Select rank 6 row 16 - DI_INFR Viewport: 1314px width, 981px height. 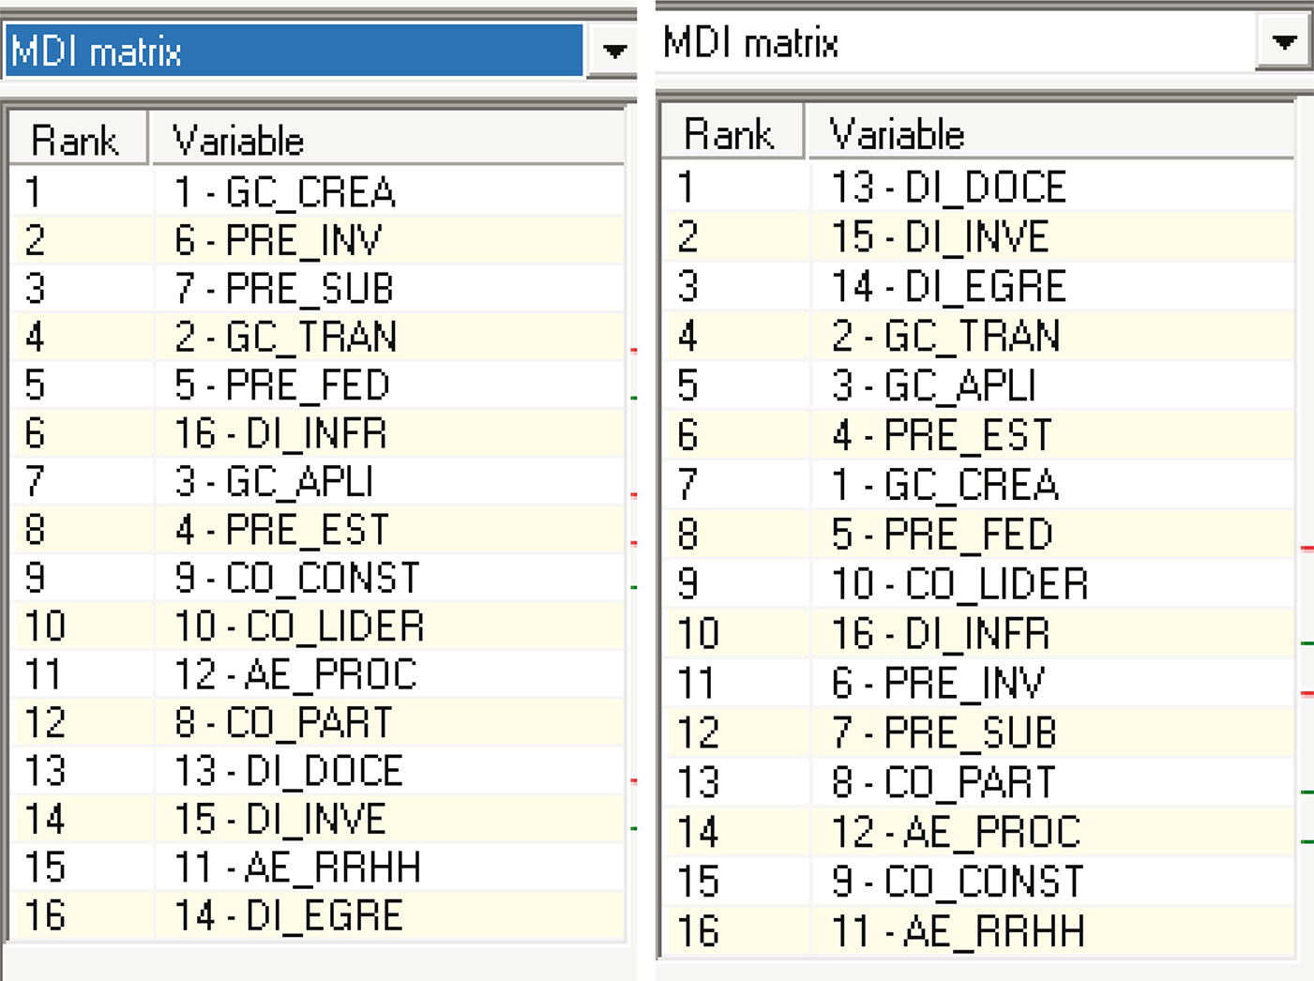pyautogui.click(x=317, y=433)
